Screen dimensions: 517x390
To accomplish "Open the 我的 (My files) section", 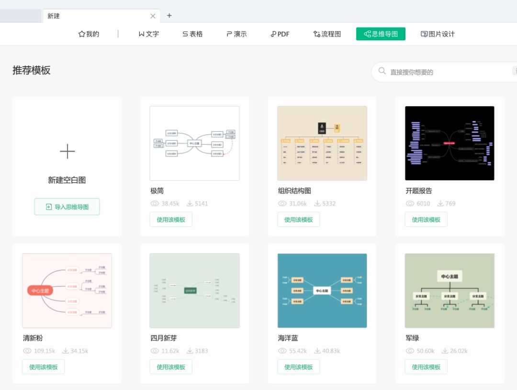I will [x=88, y=34].
